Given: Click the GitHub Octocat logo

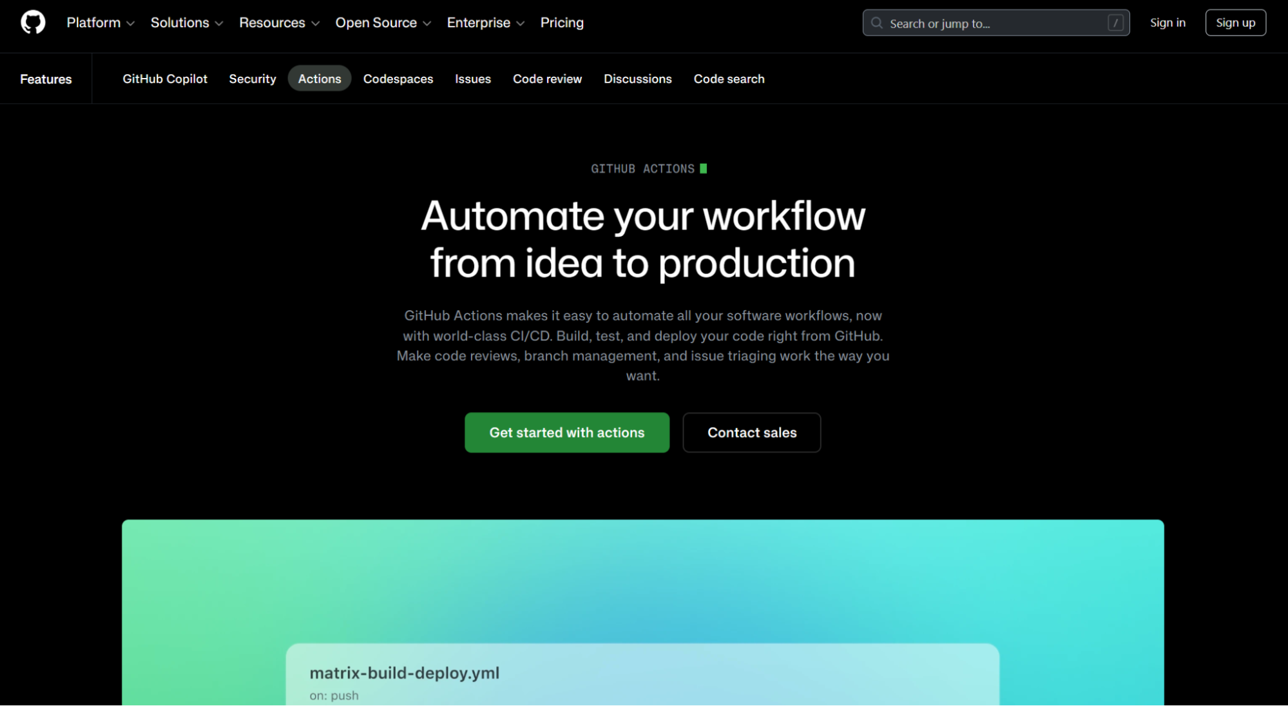Looking at the screenshot, I should (x=33, y=23).
